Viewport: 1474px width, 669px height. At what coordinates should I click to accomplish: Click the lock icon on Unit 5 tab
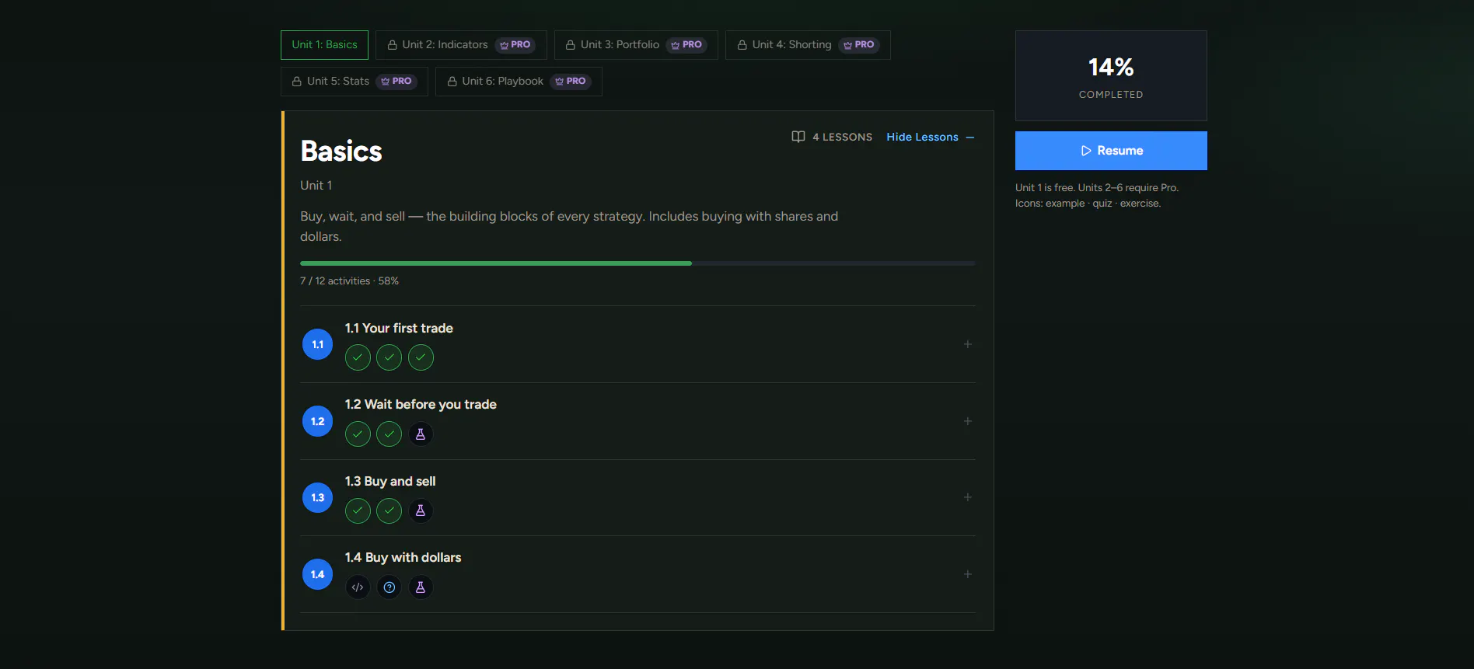(297, 82)
